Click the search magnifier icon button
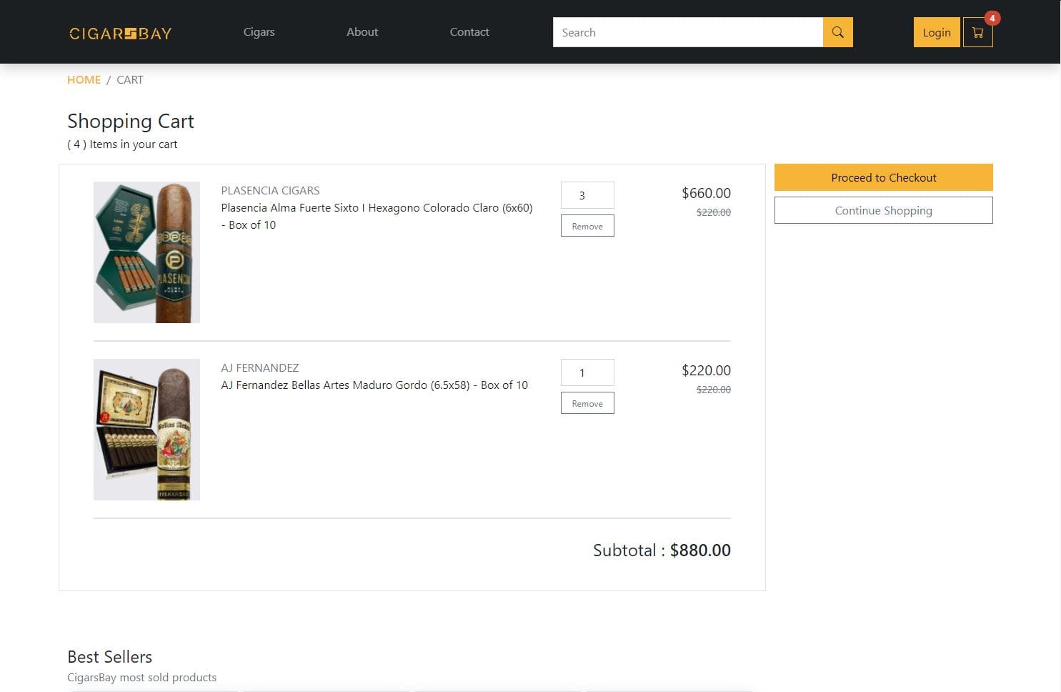1061x692 pixels. 838,32
